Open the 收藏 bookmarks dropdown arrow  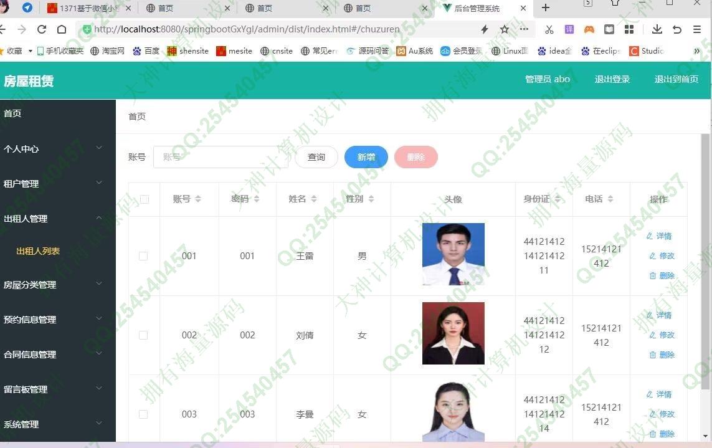pyautogui.click(x=31, y=51)
